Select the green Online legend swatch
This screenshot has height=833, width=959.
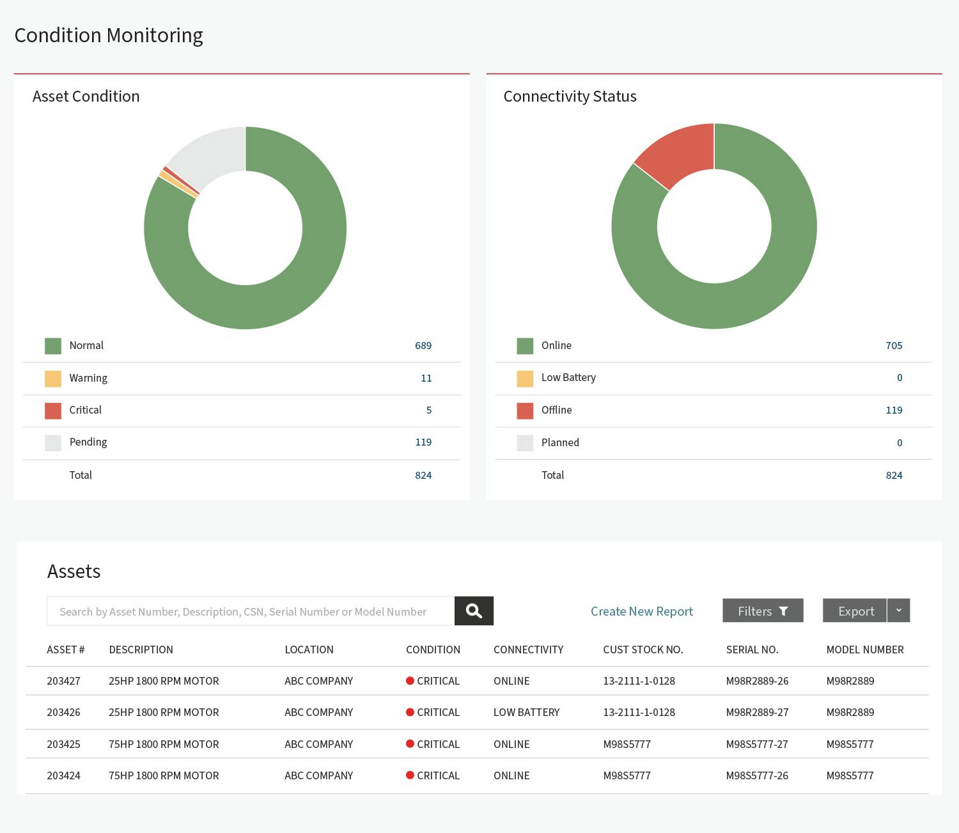click(x=525, y=346)
